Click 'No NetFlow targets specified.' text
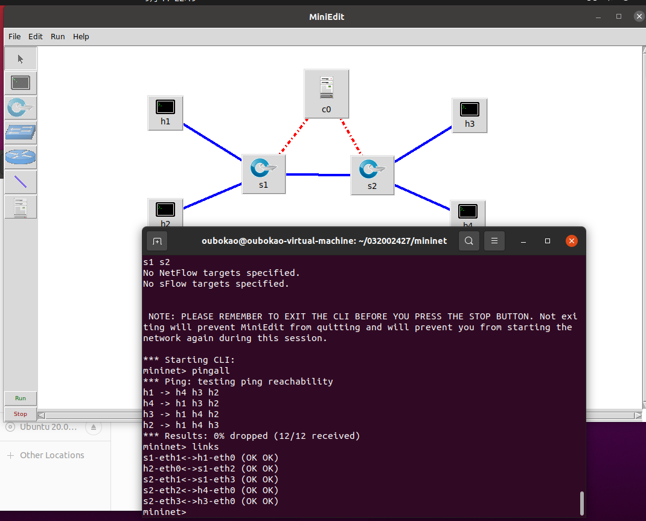The width and height of the screenshot is (646, 521). [221, 273]
